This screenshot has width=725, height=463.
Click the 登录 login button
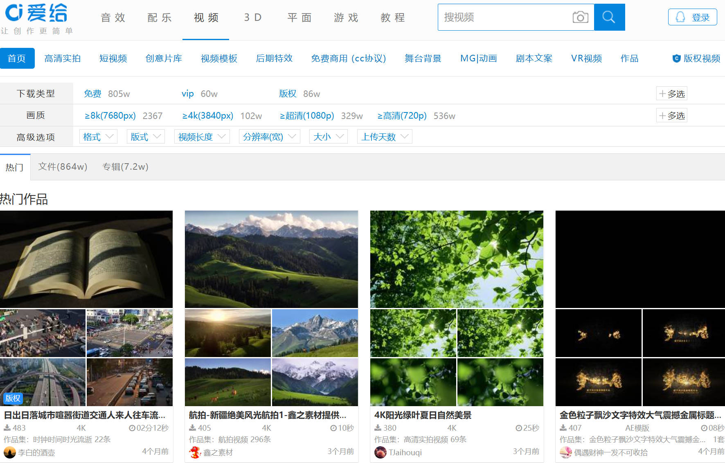[x=692, y=17]
